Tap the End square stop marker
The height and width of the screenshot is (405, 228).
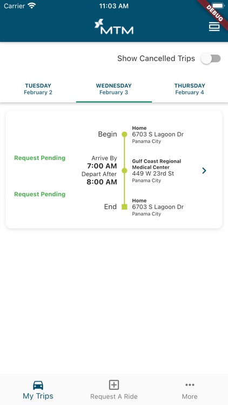click(124, 207)
